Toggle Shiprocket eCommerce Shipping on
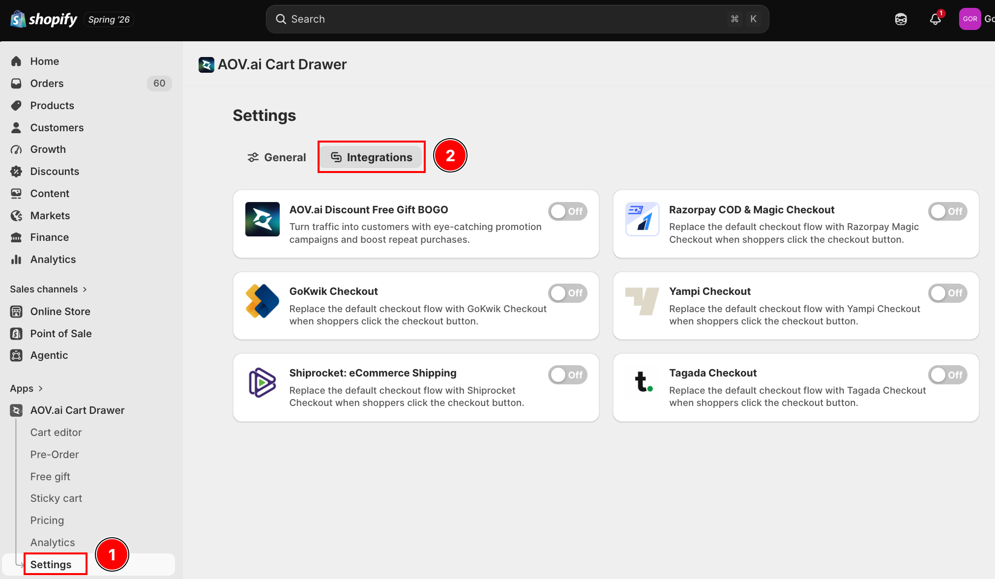The width and height of the screenshot is (995, 579). (568, 375)
